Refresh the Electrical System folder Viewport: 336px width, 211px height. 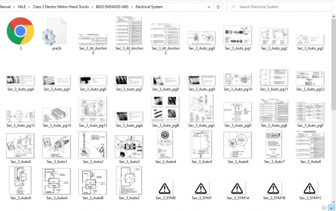point(218,7)
